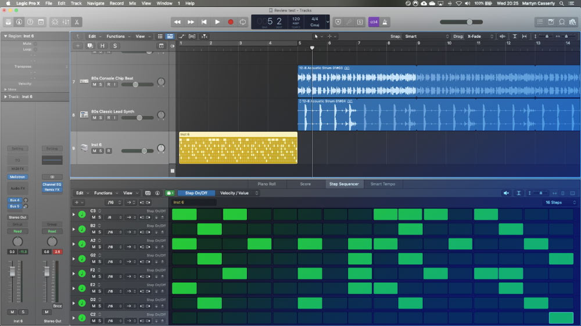Expand Track Inst 6 inspector section
The height and width of the screenshot is (326, 581).
click(5, 96)
